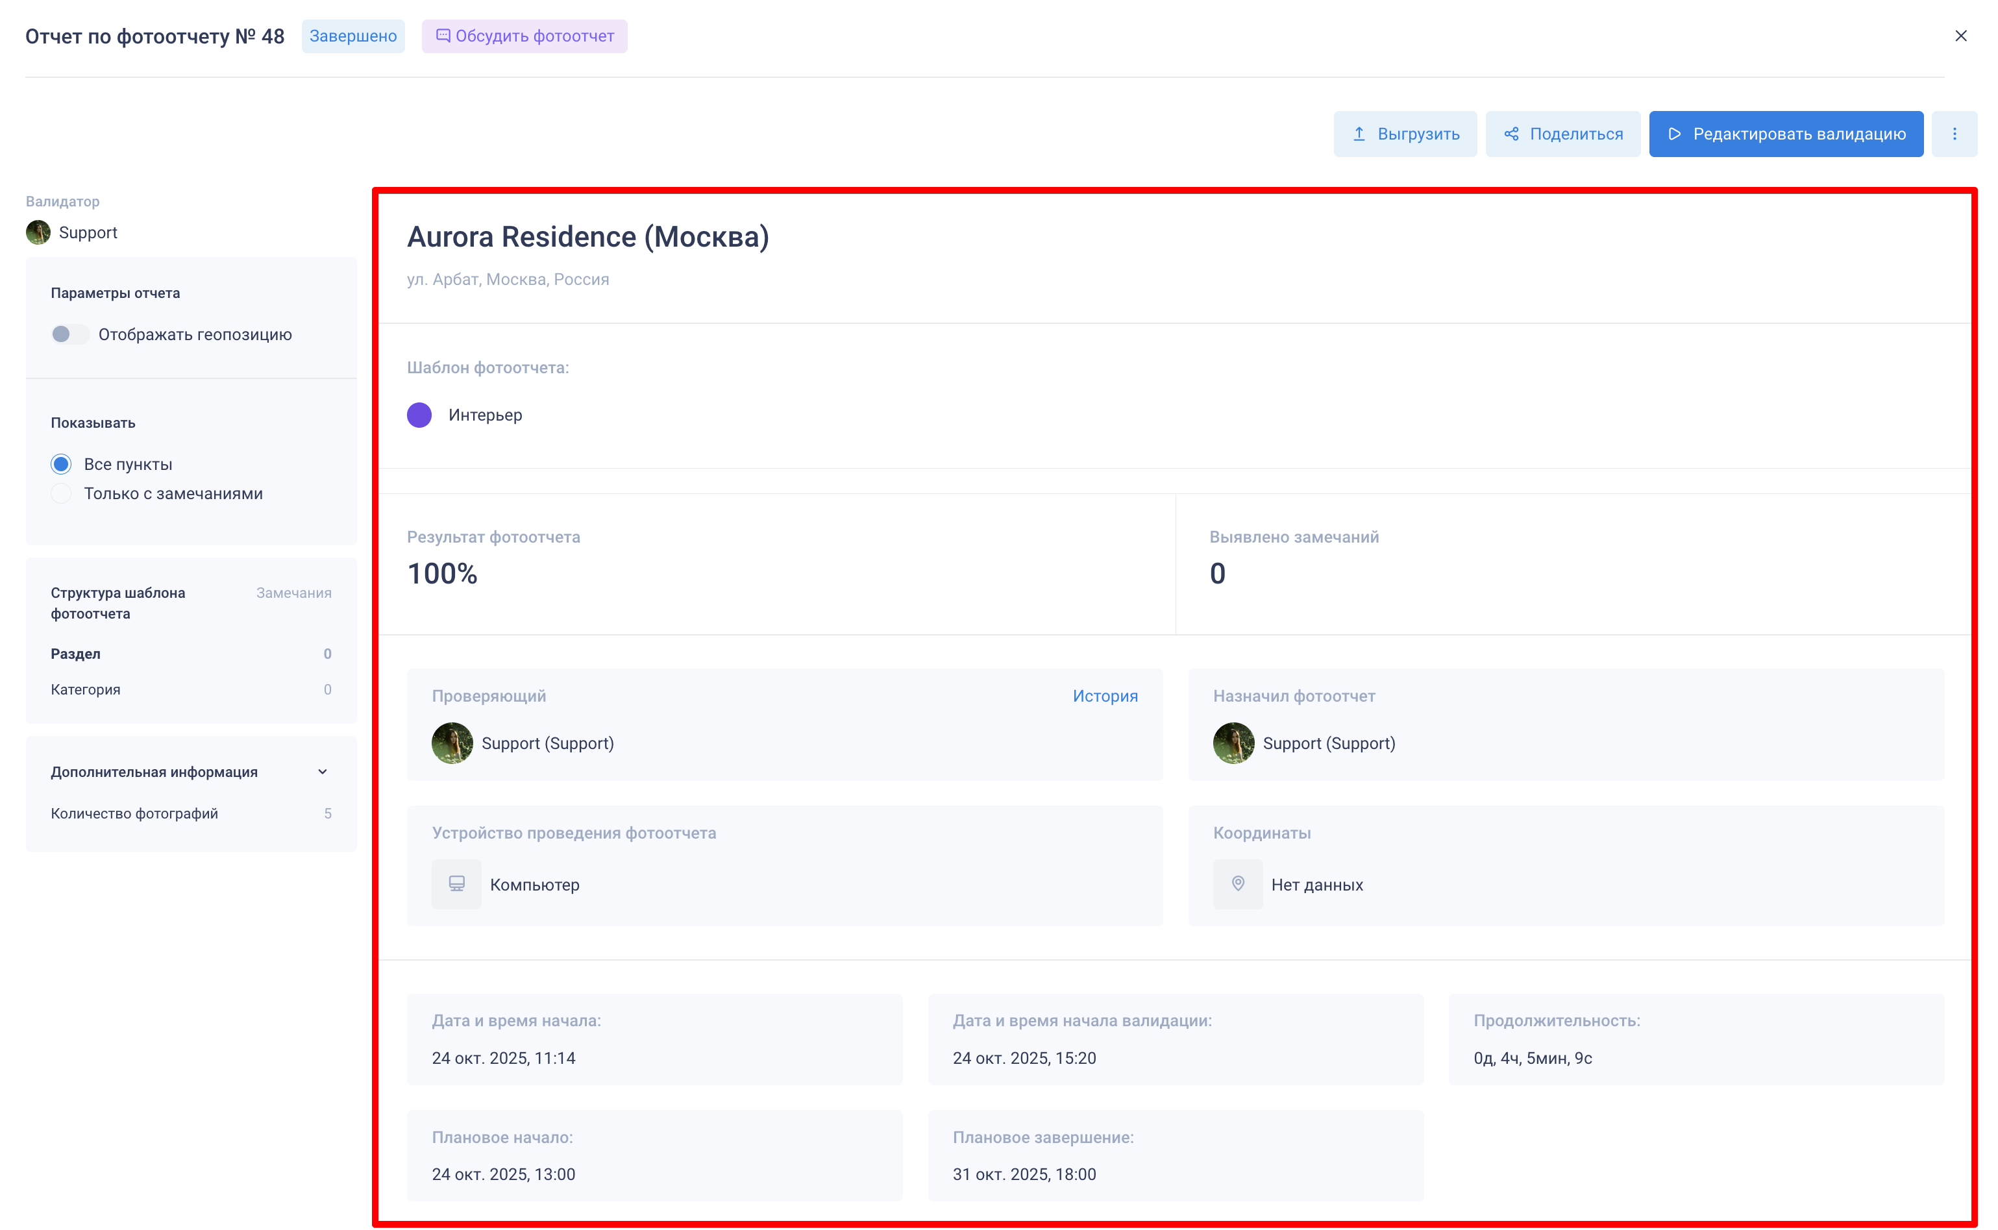Open the Категория structure item

pyautogui.click(x=86, y=689)
